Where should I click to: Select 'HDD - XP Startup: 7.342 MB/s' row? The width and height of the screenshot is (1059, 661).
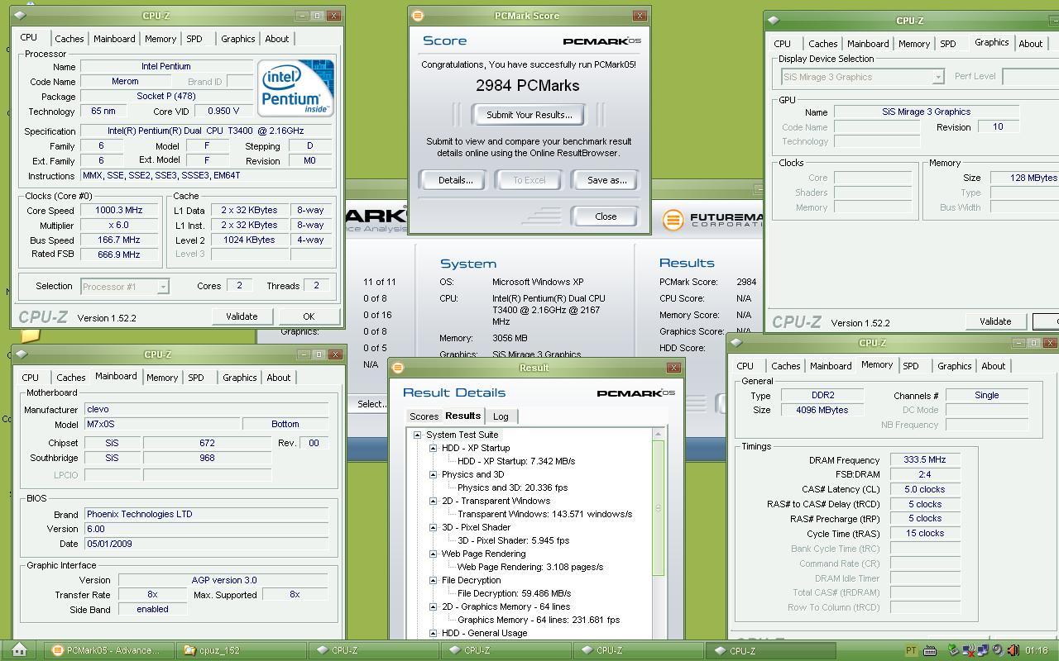[x=516, y=461]
